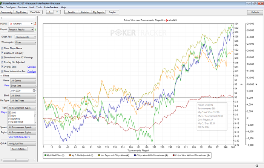Open the All Tournament Speeds dropdown
The height and width of the screenshot is (168, 264).
pos(22,128)
